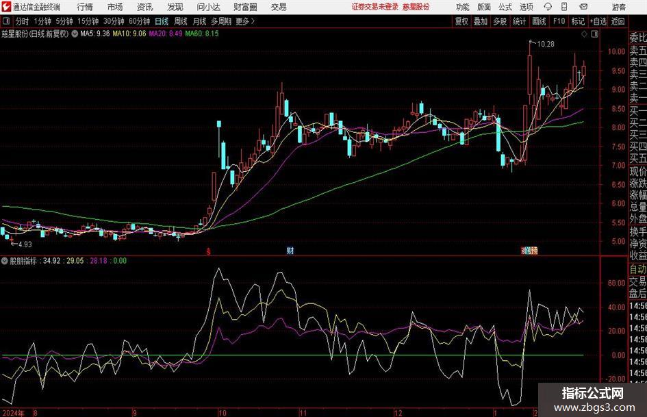647x417 pixels.
Task: Click the 画线 drawing tool button
Action: point(539,21)
